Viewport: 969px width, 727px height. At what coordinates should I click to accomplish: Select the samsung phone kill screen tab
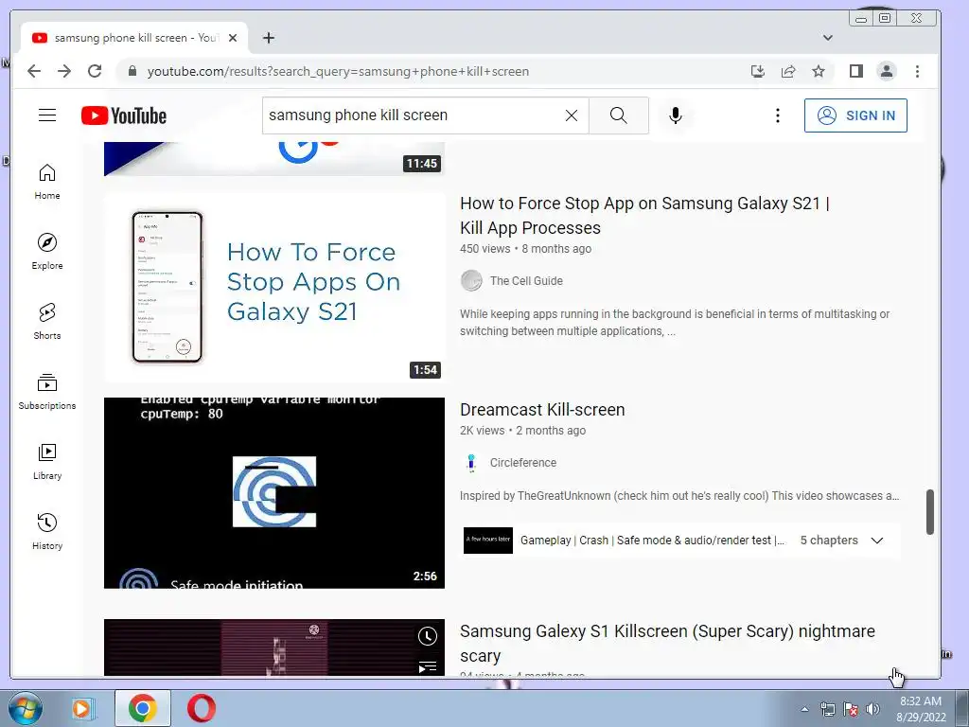(x=134, y=38)
